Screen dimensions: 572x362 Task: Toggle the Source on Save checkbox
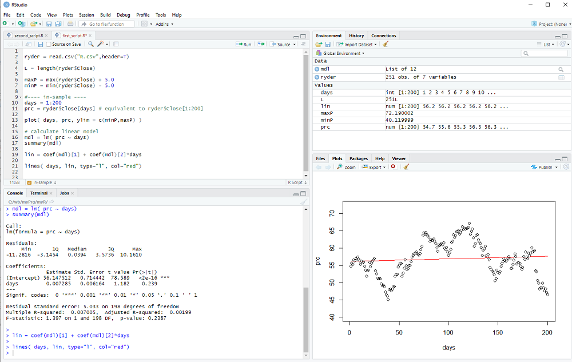click(x=49, y=45)
